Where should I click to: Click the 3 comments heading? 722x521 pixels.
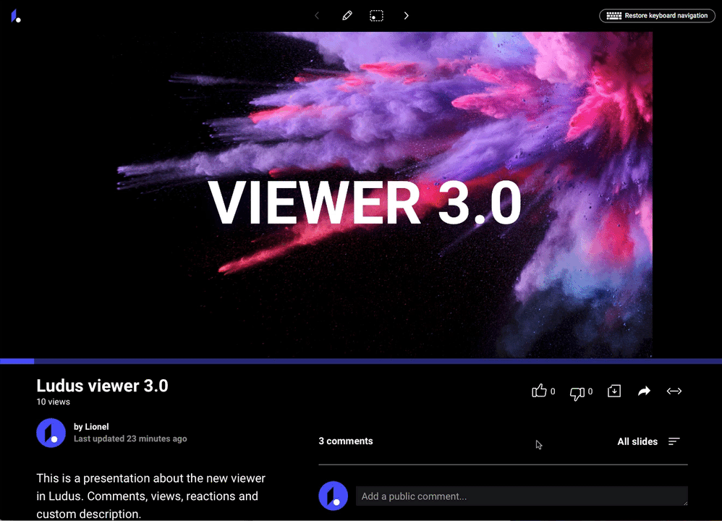(346, 441)
